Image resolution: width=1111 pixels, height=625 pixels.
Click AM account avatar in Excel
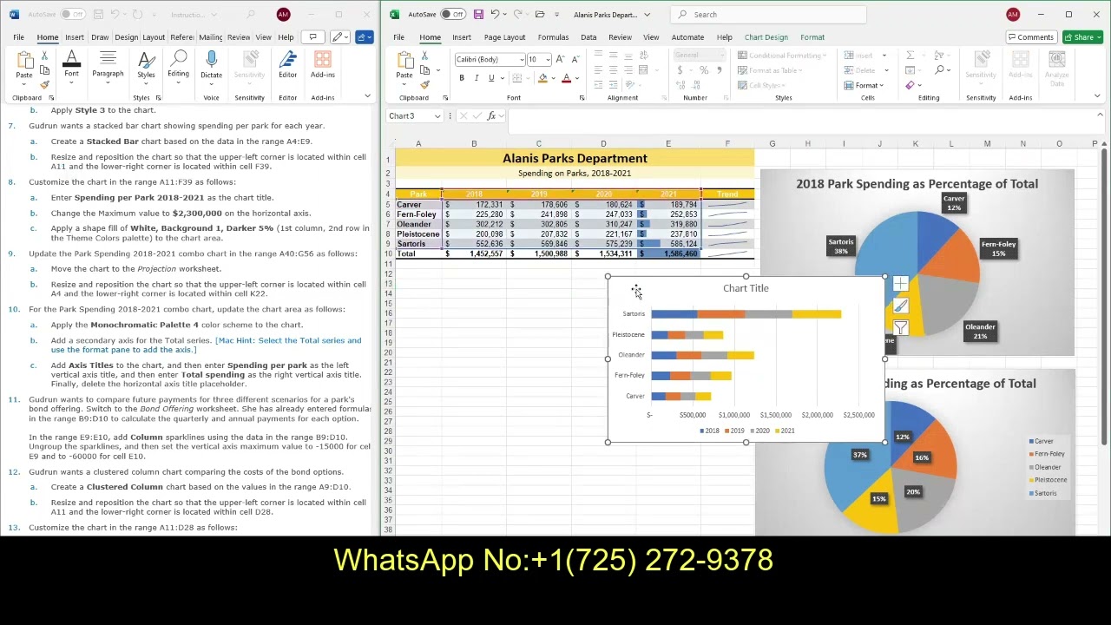click(1013, 14)
